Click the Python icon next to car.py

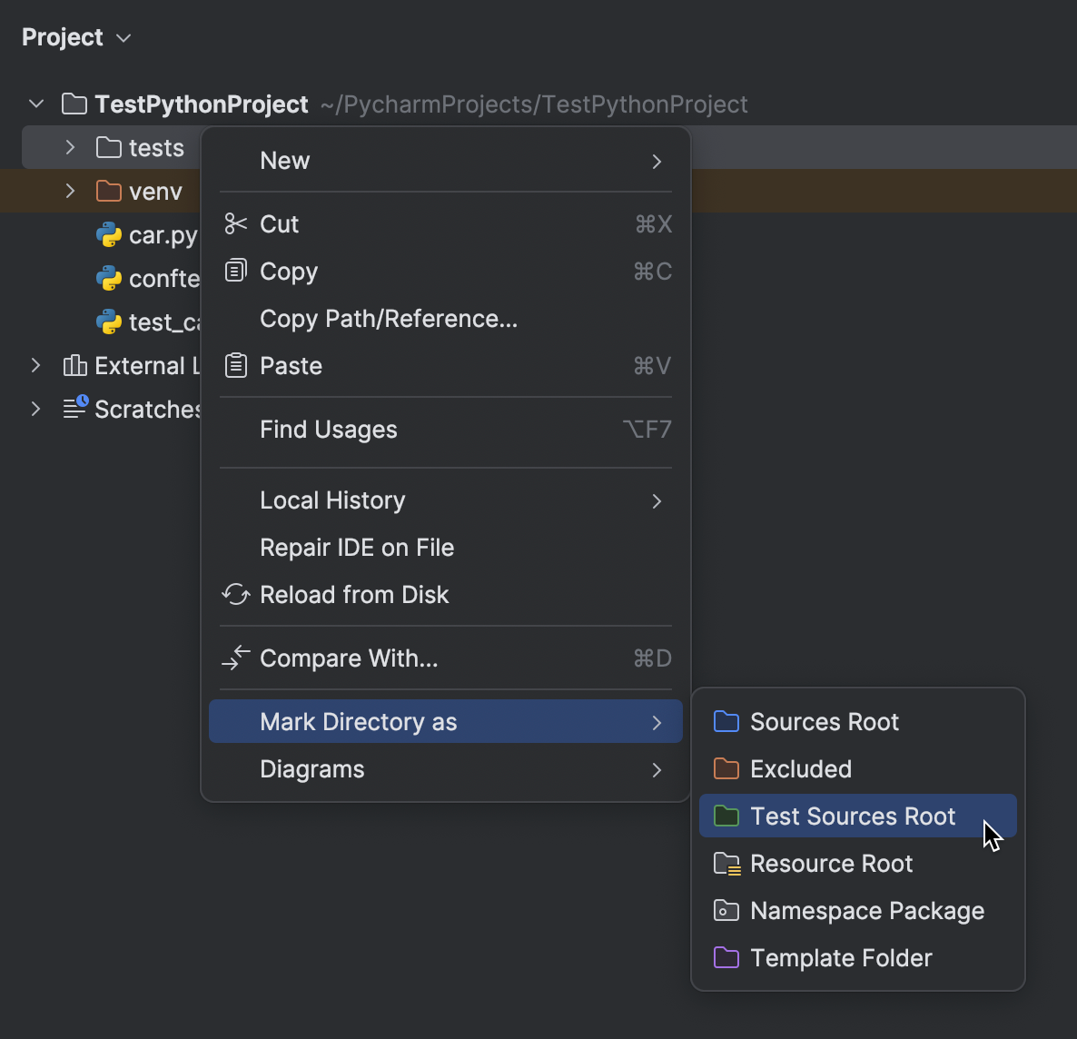point(108,234)
